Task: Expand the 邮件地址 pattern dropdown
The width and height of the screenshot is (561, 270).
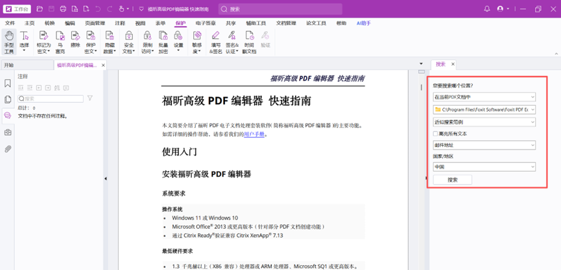Action: coord(484,145)
